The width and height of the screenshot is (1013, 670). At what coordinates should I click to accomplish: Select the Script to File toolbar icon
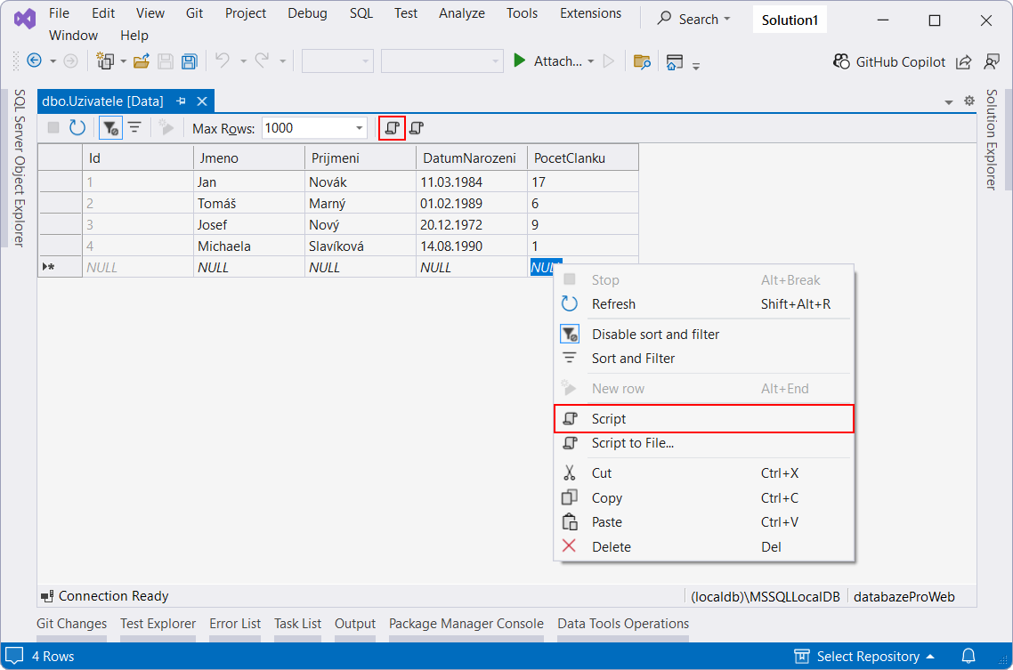coord(416,127)
